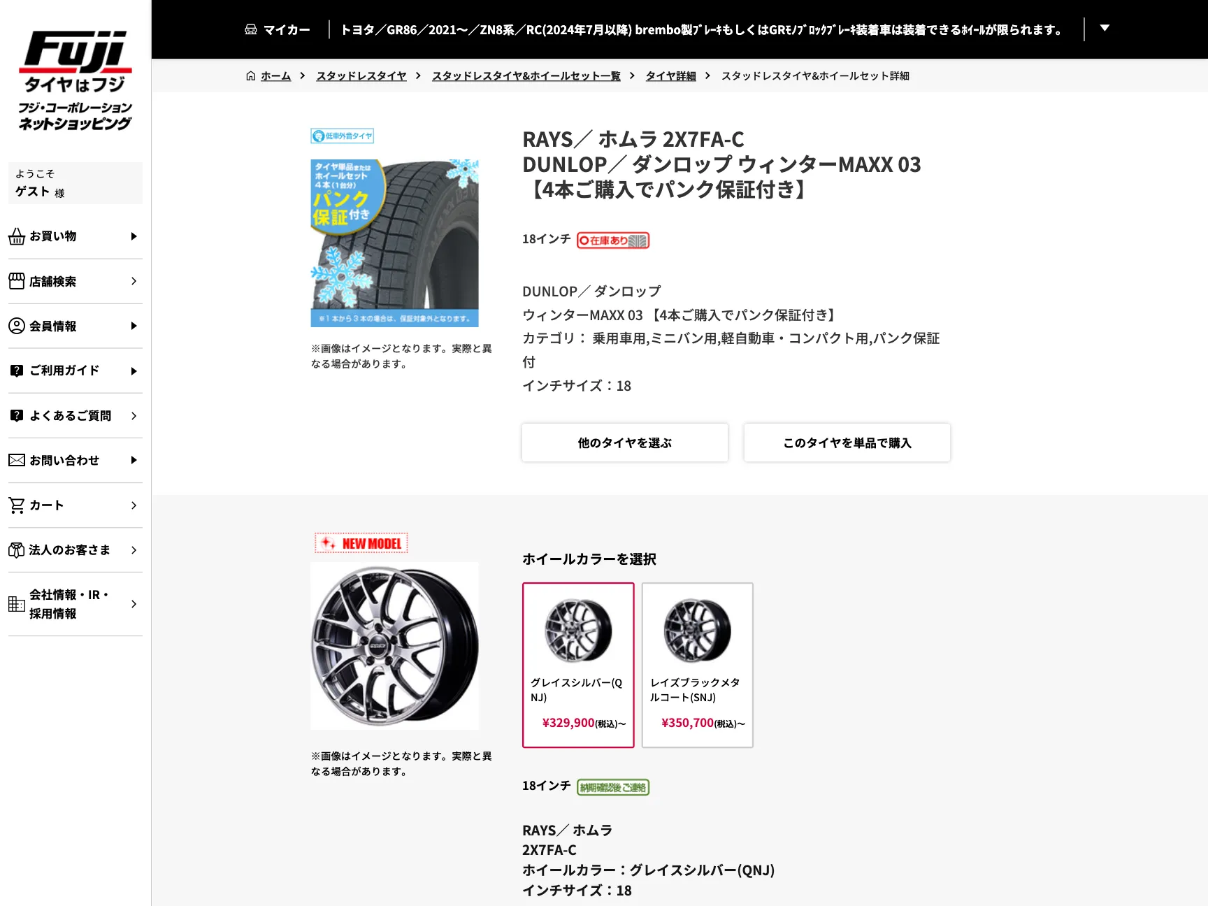Screen dimensions: 1208x906
Task: Select the グレイスシルバー(QNJ) wheel color
Action: click(x=578, y=665)
